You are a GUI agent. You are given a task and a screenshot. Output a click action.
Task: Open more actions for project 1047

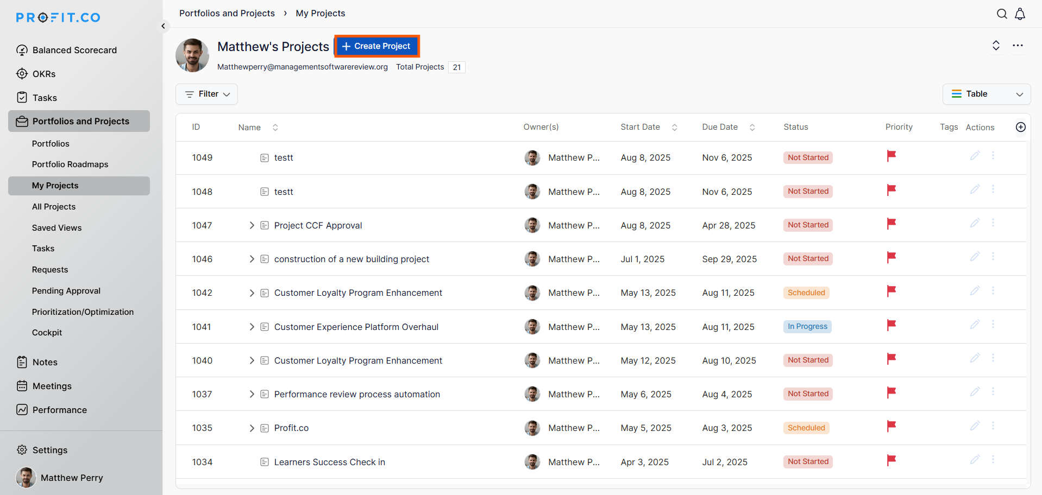[993, 223]
